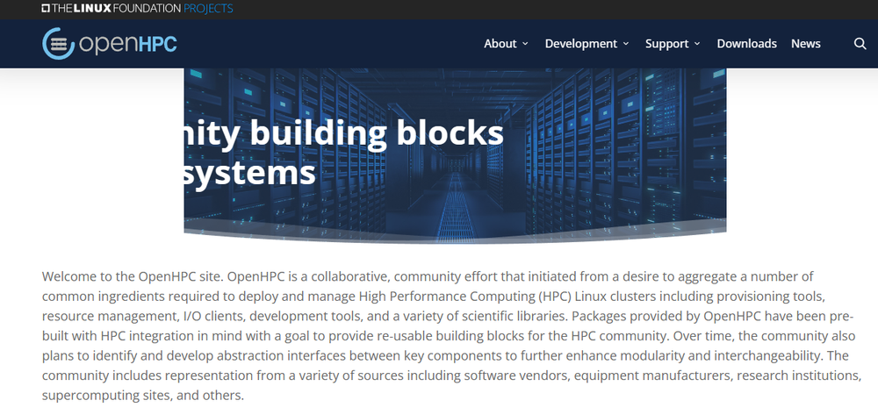Navigate to the News page
Viewport: 878px width, 415px height.
pos(805,44)
